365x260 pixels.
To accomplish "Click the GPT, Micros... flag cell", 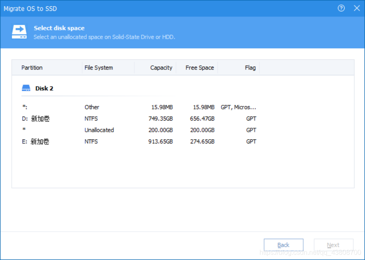I will click(238, 107).
